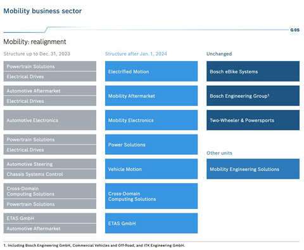Click the Structure after Jan. 1, 2024 heading

pos(136,54)
